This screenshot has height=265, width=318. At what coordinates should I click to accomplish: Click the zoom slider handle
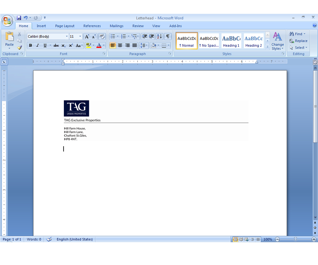(295, 239)
